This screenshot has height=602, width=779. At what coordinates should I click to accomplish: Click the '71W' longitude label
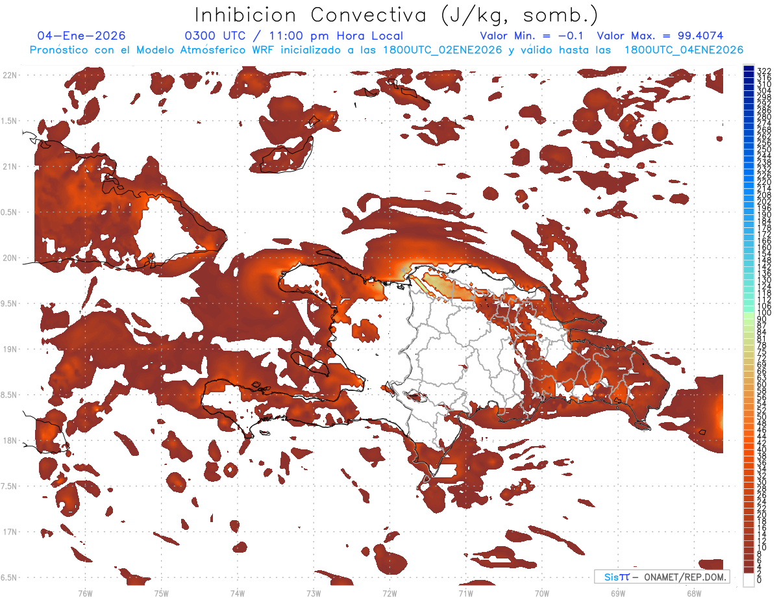[465, 593]
